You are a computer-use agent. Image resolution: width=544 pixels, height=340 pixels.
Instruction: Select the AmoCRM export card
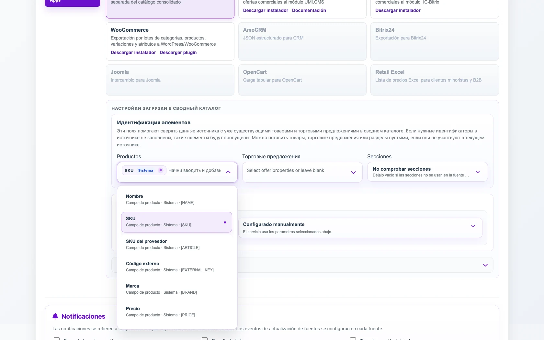coord(302,41)
